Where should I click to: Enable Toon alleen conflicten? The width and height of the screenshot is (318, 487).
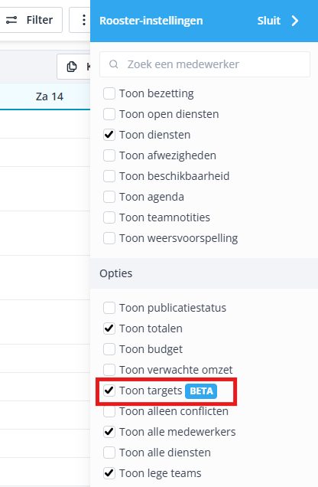coord(109,411)
